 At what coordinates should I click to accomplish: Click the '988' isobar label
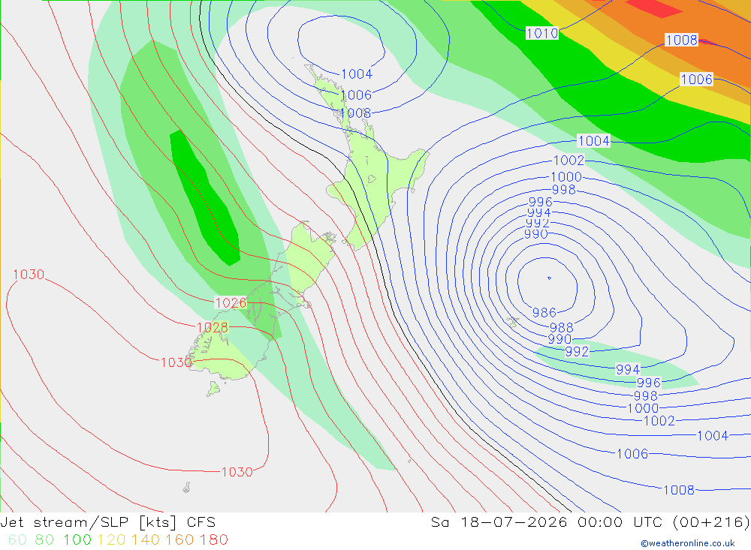tap(561, 327)
